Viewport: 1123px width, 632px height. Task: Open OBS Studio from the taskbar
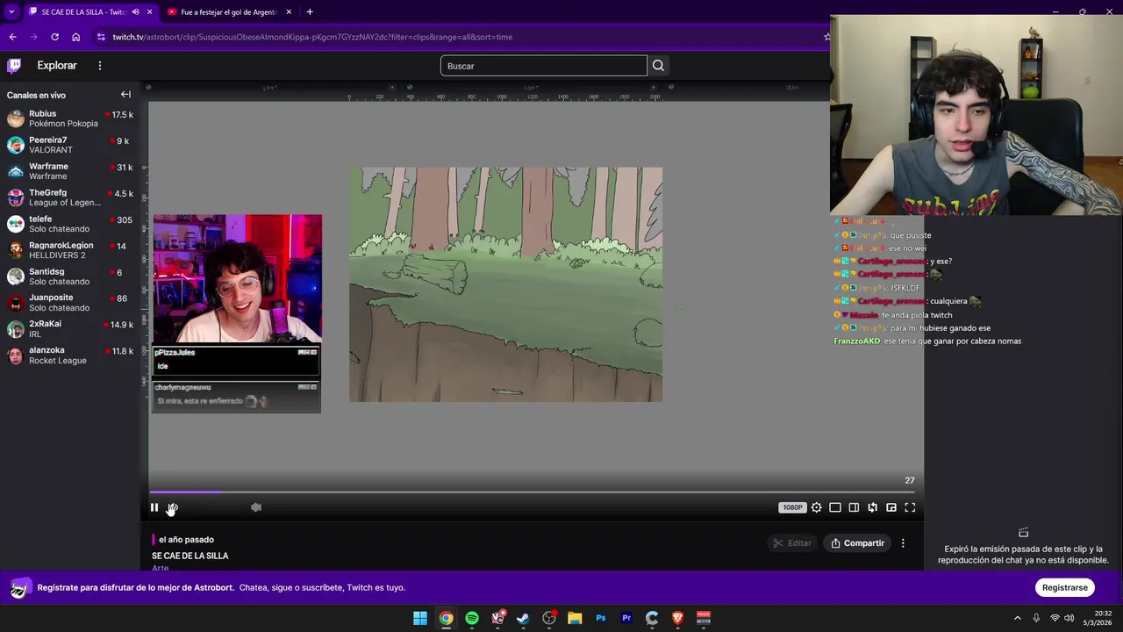(x=549, y=618)
